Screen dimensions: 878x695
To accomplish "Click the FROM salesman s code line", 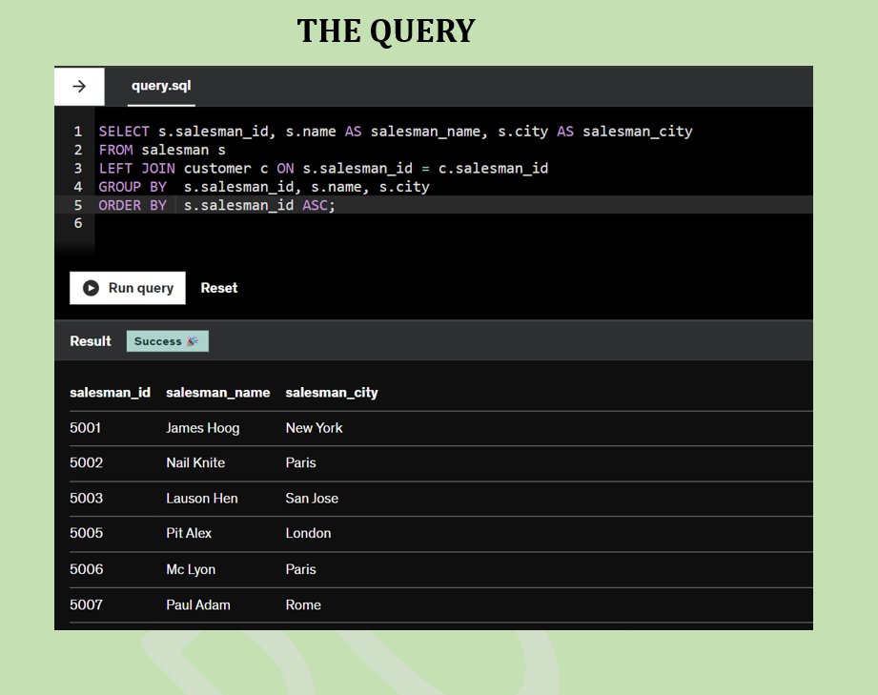I will click(162, 150).
